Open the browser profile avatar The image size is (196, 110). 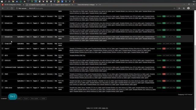188,8
